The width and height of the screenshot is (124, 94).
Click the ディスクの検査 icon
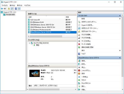pyautogui.click(x=79, y=38)
